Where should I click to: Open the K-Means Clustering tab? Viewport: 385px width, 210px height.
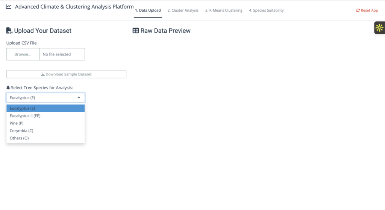224,10
